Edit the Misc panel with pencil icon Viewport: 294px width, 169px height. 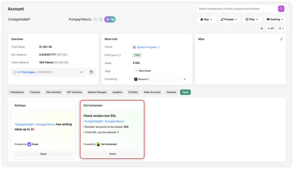coord(281,39)
